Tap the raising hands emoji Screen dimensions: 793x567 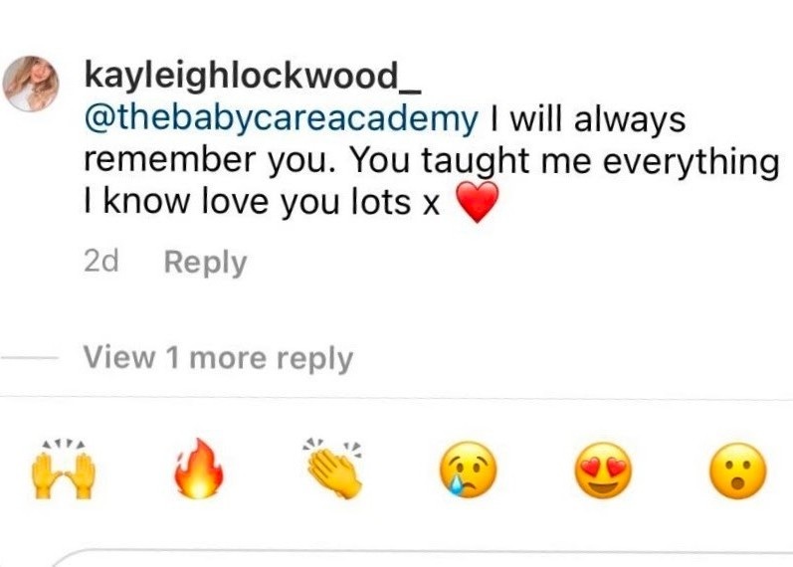pos(64,470)
